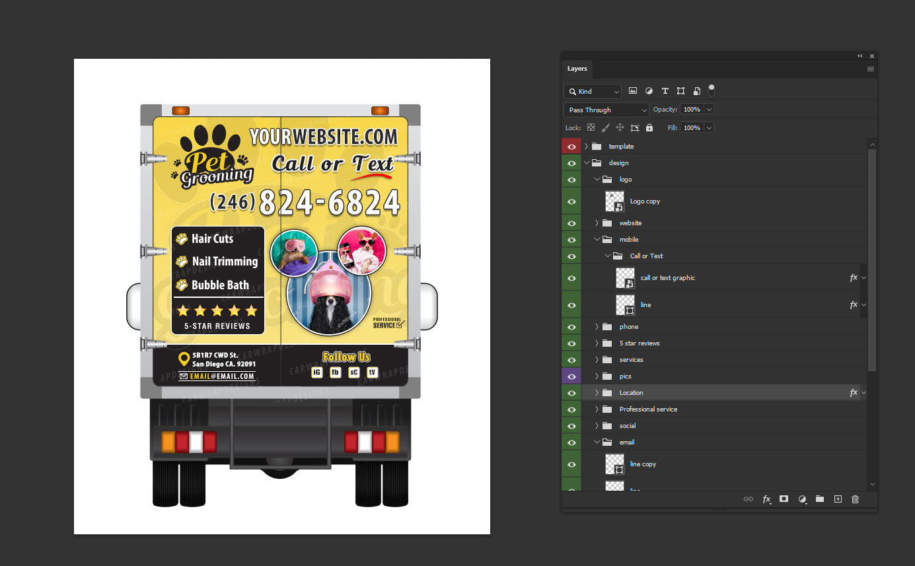Image resolution: width=915 pixels, height=566 pixels.
Task: Toggle visibility of the pics group
Action: coord(571,376)
